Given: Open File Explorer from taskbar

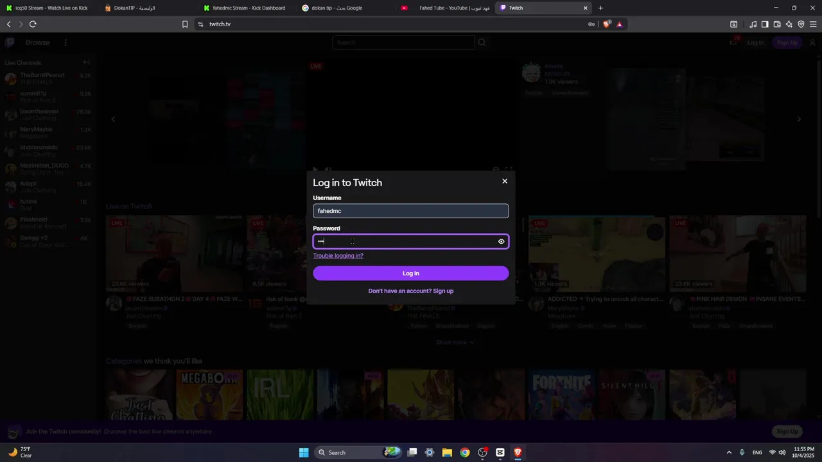Looking at the screenshot, I should [x=447, y=452].
